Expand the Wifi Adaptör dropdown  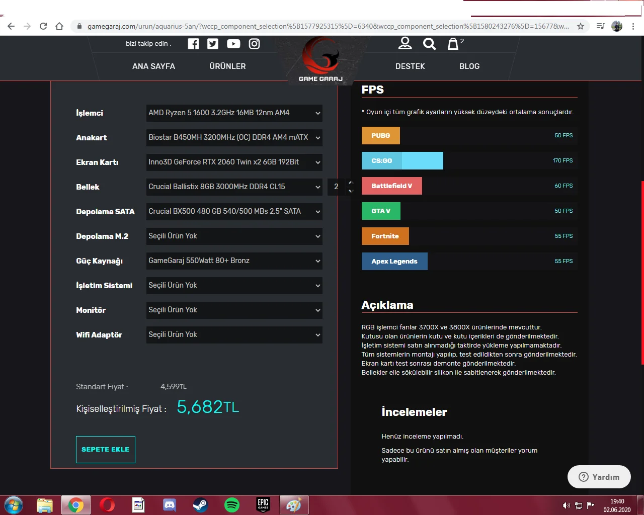[x=234, y=335]
